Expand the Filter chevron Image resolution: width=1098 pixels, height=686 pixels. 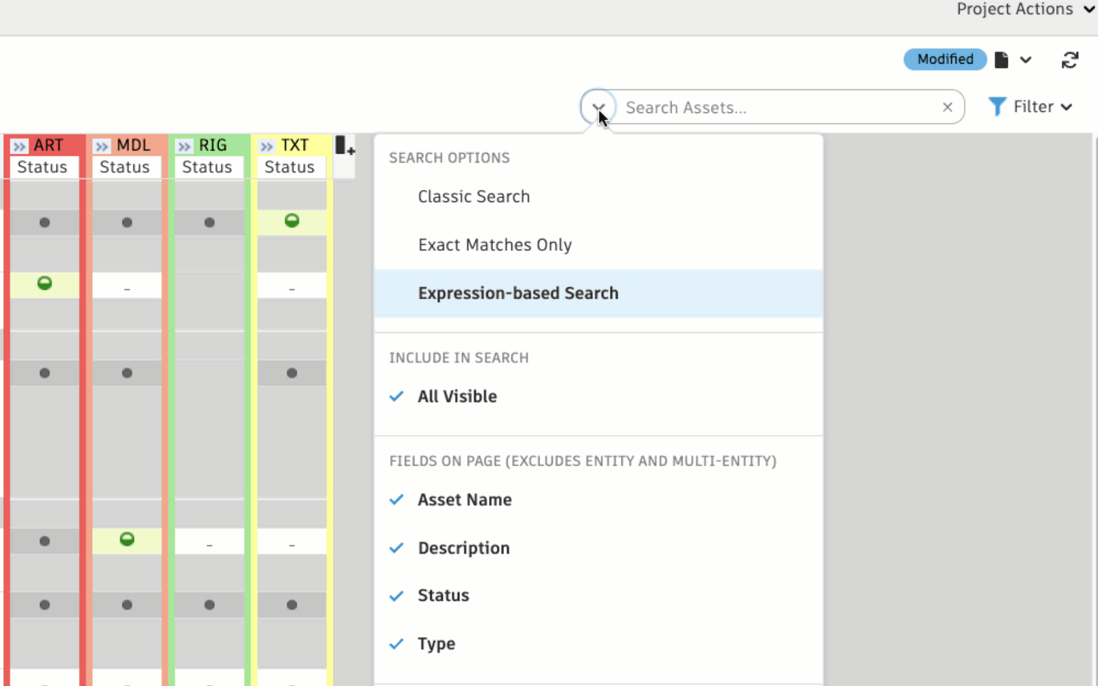(x=1067, y=107)
